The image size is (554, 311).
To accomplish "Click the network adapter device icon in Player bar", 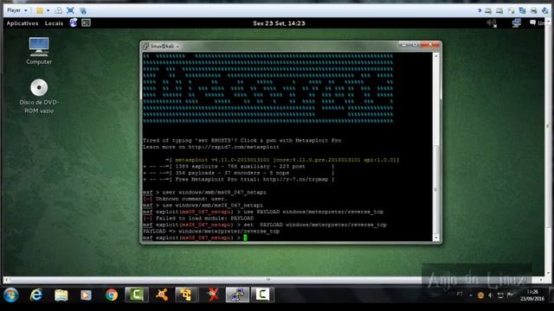I will pyautogui.click(x=522, y=10).
